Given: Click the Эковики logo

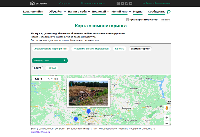Looking at the screenshot, I should [38, 3].
